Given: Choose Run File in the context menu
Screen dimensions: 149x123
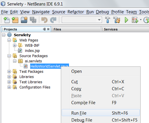Looking at the screenshot, I should (x=101, y=113).
